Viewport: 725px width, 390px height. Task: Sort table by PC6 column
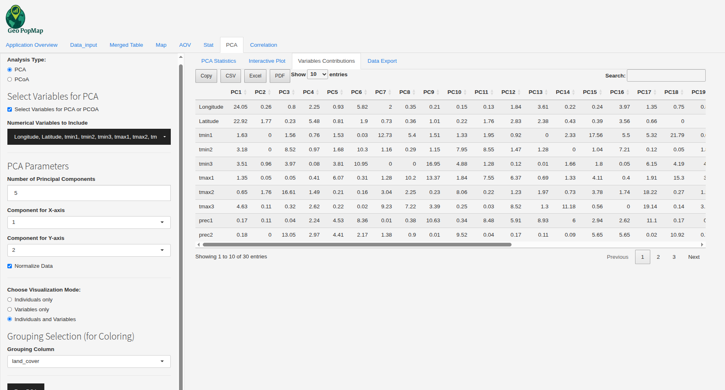(359, 92)
